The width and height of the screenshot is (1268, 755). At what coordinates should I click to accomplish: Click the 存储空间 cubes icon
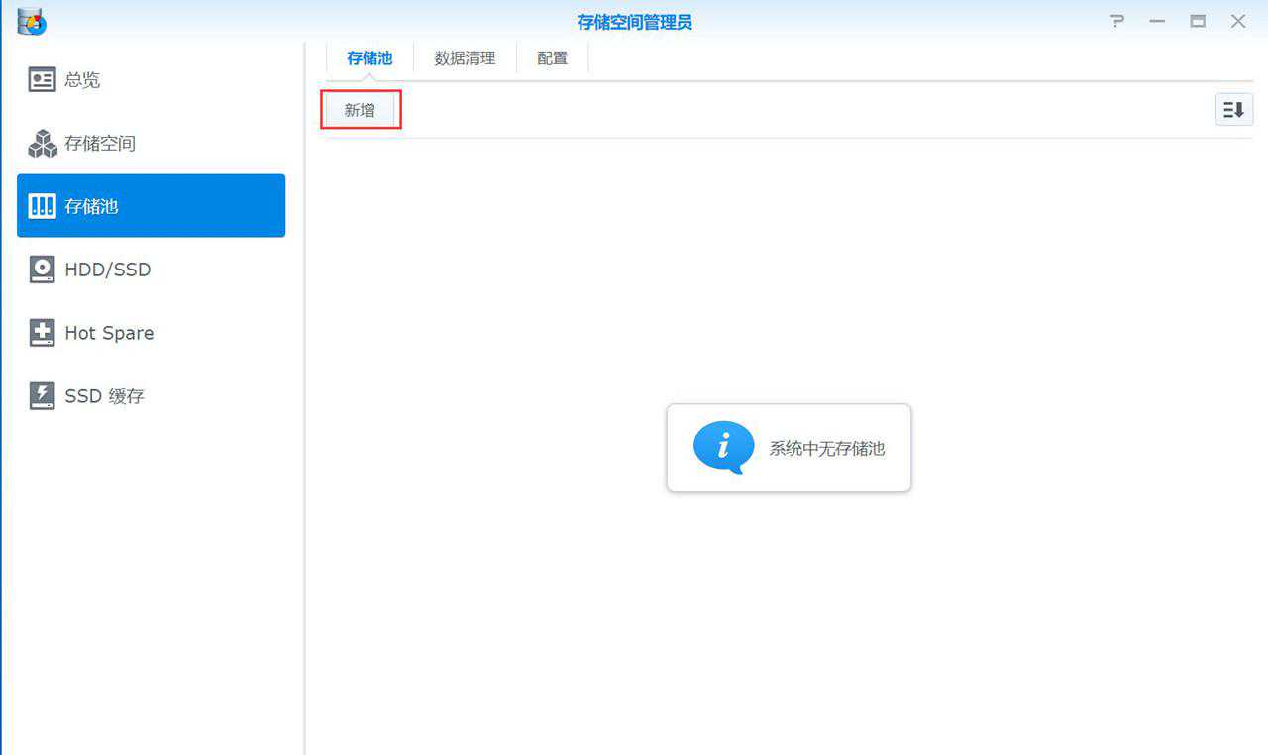click(x=42, y=144)
